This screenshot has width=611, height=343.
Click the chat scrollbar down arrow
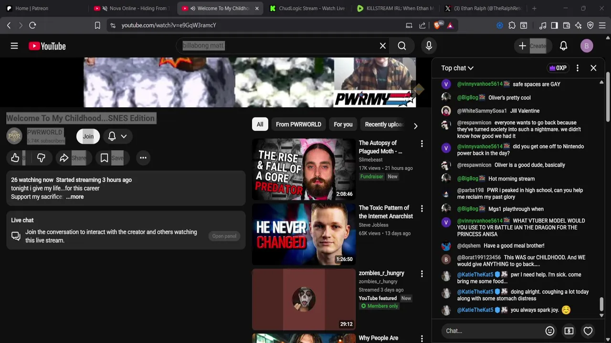(601, 315)
